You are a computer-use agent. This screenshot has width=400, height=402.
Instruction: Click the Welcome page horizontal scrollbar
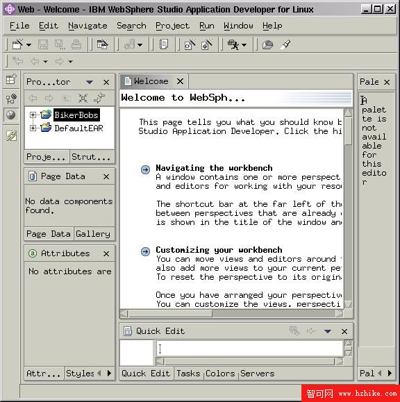coord(231,313)
